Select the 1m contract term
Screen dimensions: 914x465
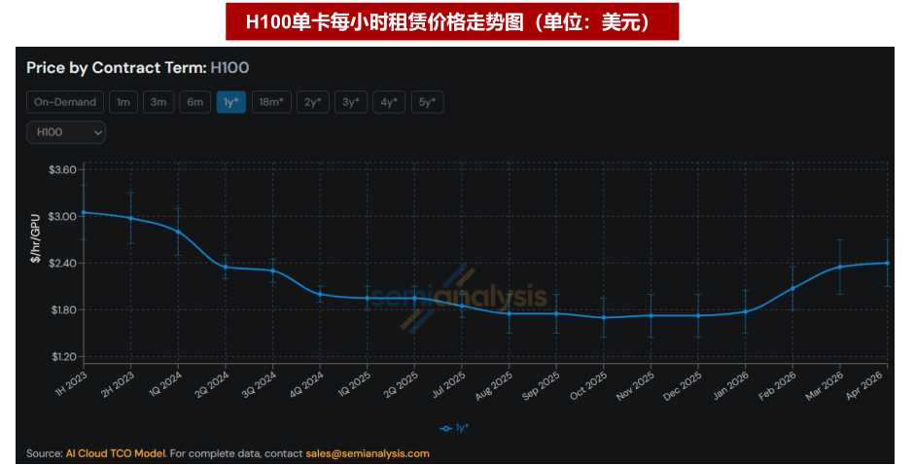[123, 102]
